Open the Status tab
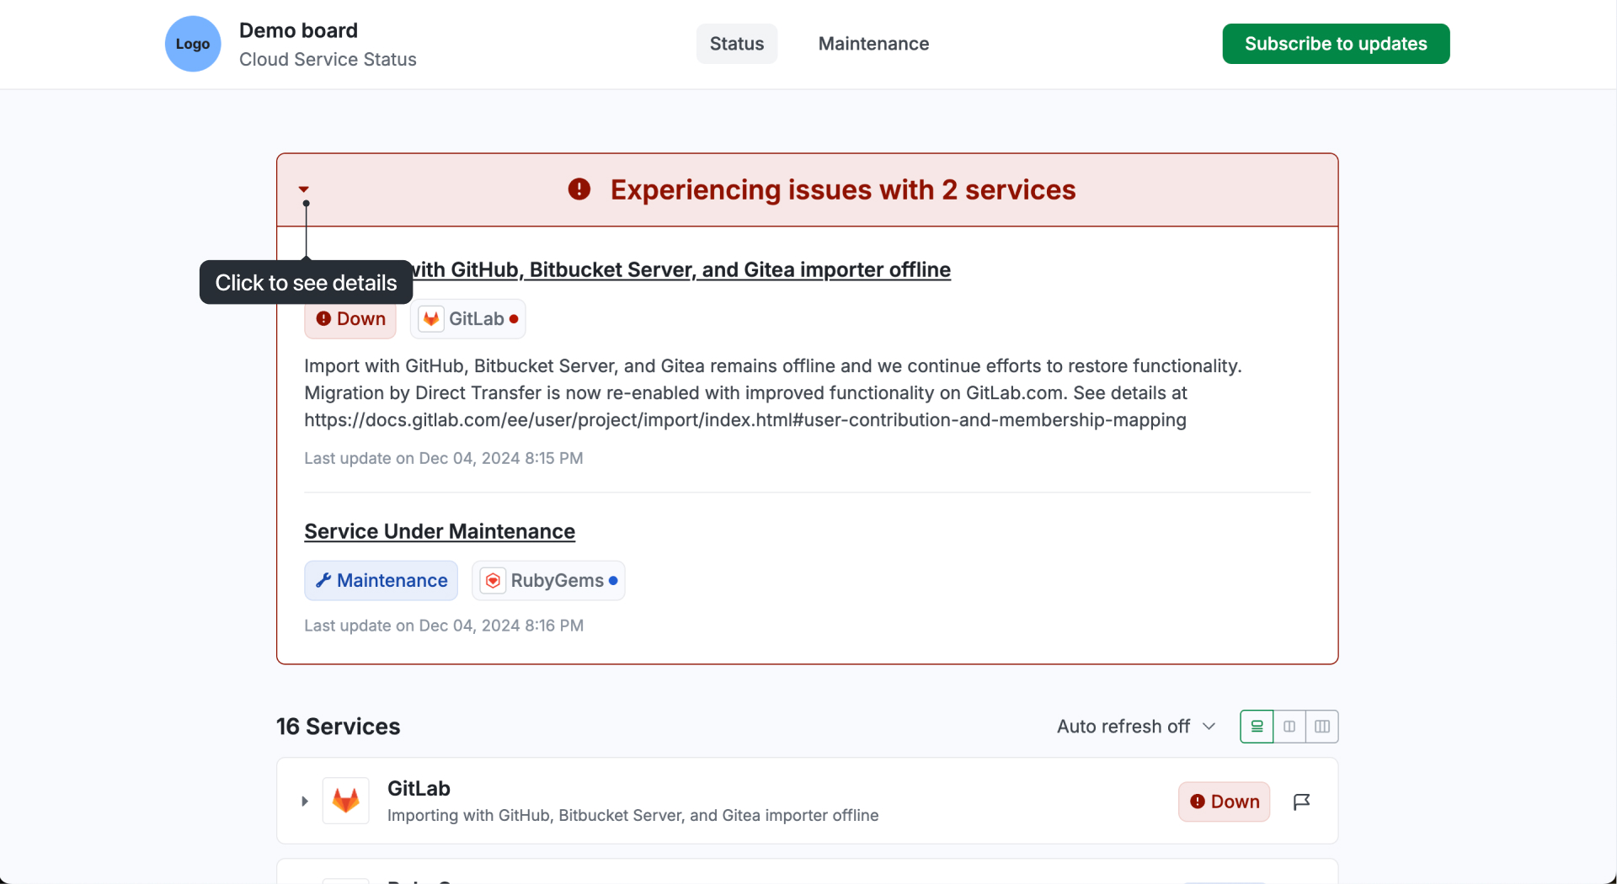1617x884 pixels. 737,44
